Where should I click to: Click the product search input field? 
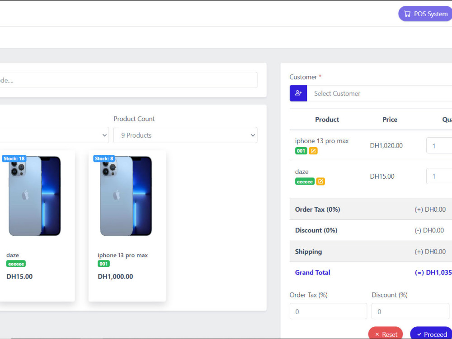point(128,80)
